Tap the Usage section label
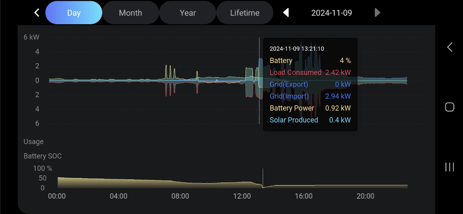 33,141
